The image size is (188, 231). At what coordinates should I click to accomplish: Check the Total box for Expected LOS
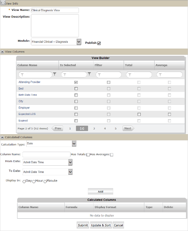pos(139,114)
